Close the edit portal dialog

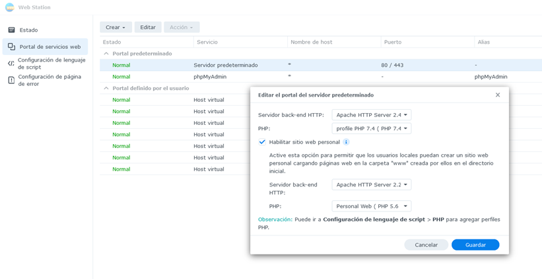coord(498,95)
